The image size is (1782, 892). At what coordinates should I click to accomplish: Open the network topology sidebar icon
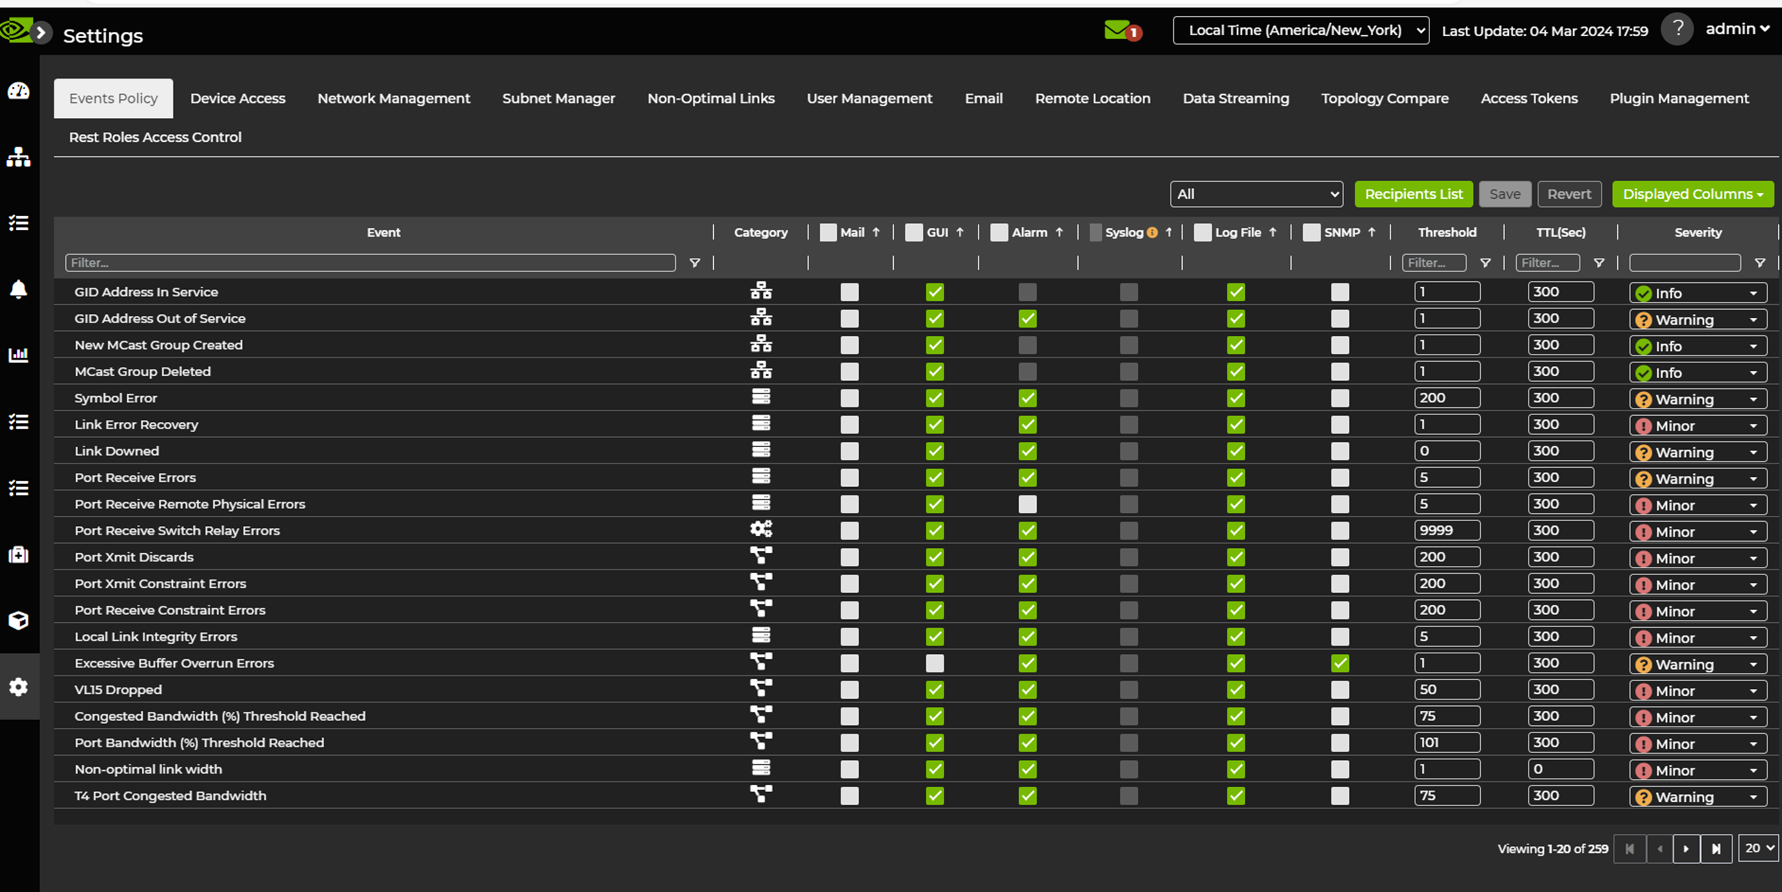pyautogui.click(x=19, y=157)
